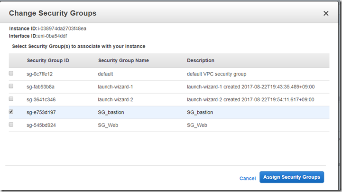Select the sg-6c7ffe12 group ID cell

40,74
